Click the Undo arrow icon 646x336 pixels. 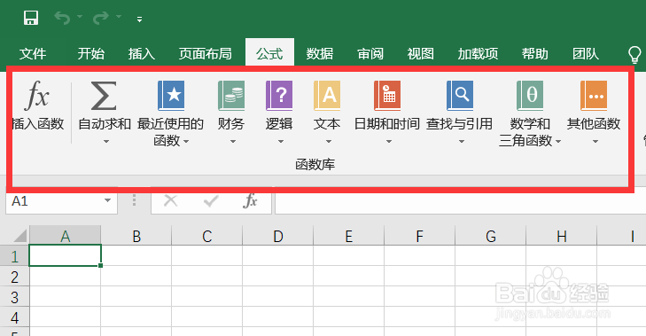coord(62,18)
